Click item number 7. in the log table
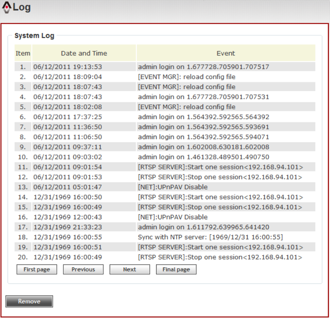The width and height of the screenshot is (330, 318). pos(23,127)
